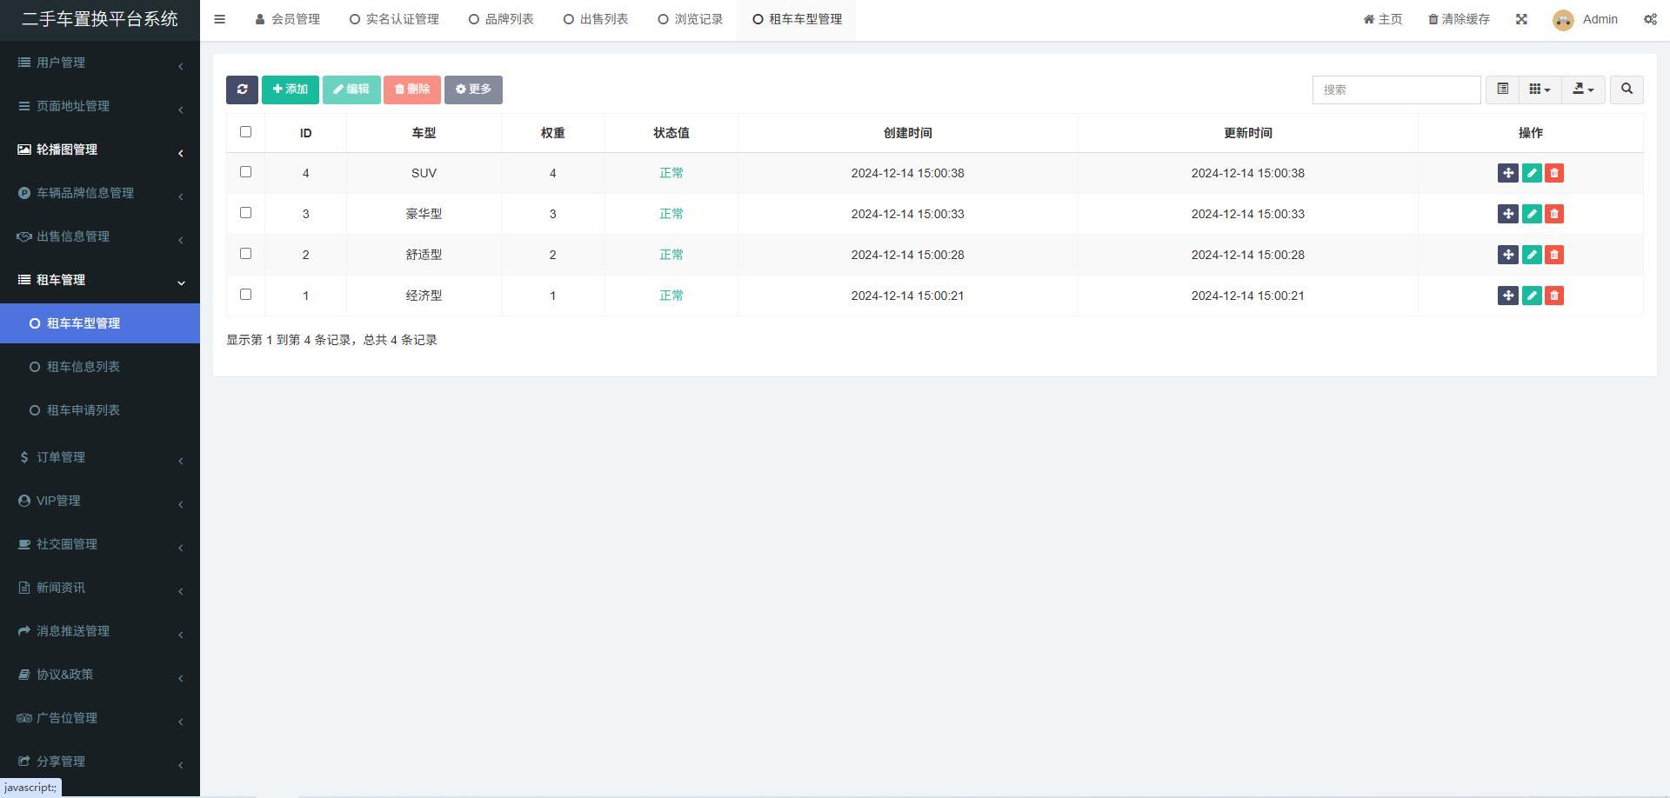1670x798 pixels.
Task: Select the checkbox for 舒适型 row
Action: point(245,254)
